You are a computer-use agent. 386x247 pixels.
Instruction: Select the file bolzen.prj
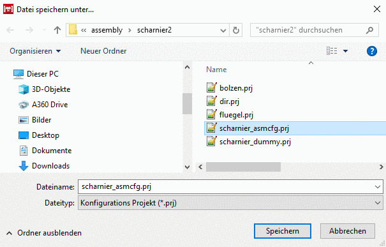coord(236,88)
